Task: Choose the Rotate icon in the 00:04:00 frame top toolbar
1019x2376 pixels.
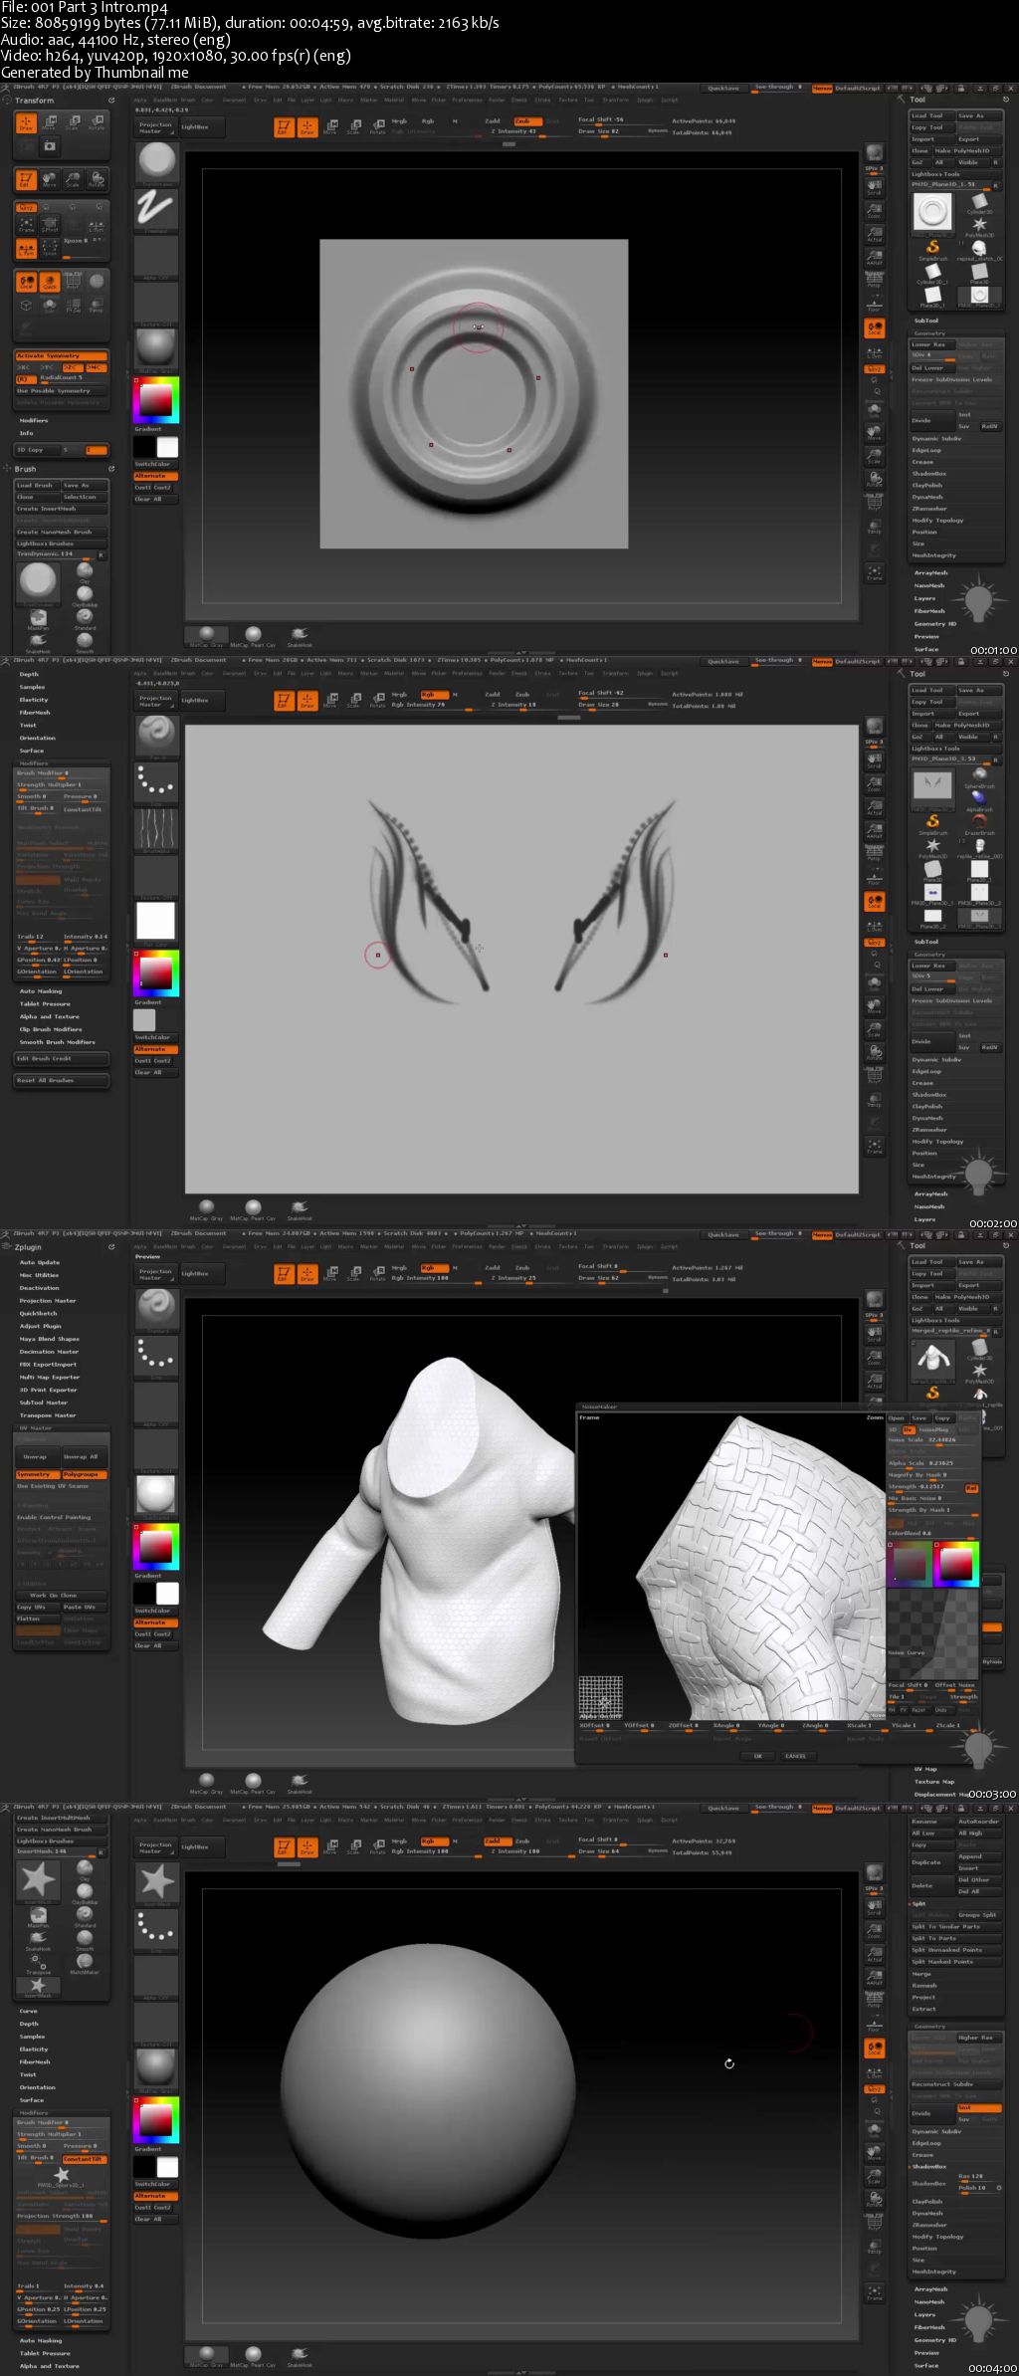Action: [x=377, y=1847]
